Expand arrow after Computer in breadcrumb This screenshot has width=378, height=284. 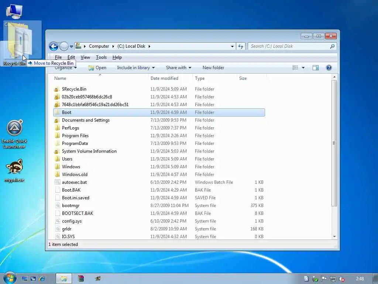tap(113, 46)
